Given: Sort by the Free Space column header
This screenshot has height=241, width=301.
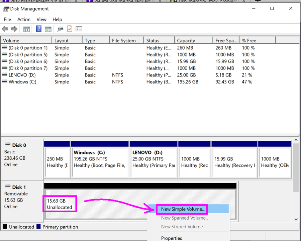Looking at the screenshot, I should tap(226, 40).
